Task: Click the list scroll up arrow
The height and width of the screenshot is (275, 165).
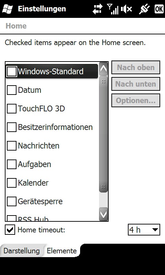Action: (103, 69)
